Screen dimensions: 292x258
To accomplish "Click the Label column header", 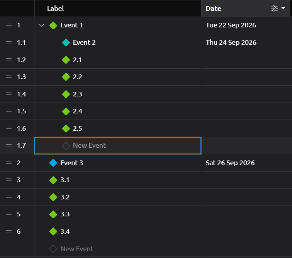I will tap(118, 8).
